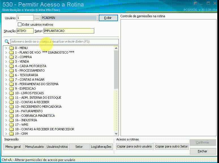Click the folder icon of 3 - VENDA
219x163 pixels.
click(11, 61)
